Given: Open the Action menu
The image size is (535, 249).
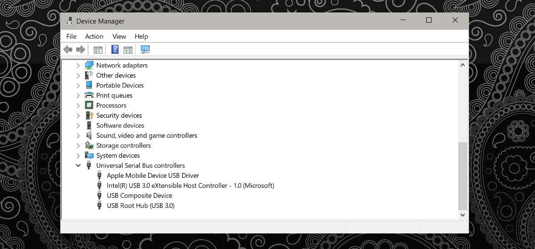Looking at the screenshot, I should point(94,36).
